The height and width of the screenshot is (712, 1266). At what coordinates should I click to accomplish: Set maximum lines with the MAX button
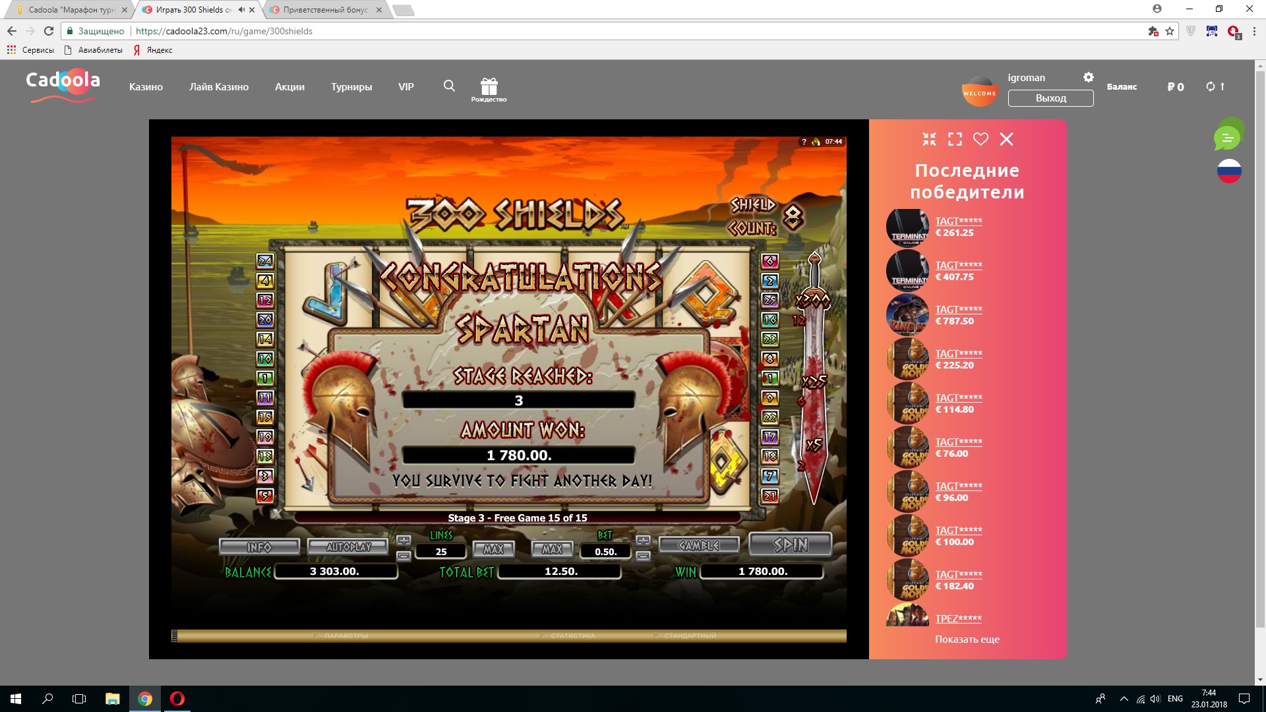point(493,549)
